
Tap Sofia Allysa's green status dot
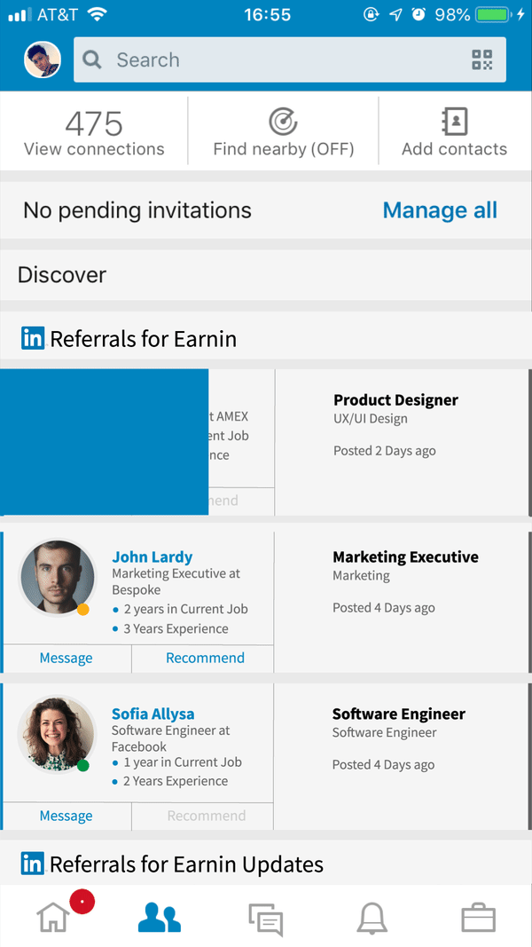83,766
